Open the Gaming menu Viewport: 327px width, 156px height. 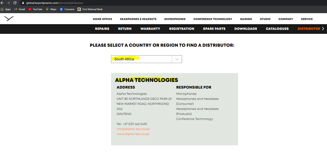pos(246,19)
